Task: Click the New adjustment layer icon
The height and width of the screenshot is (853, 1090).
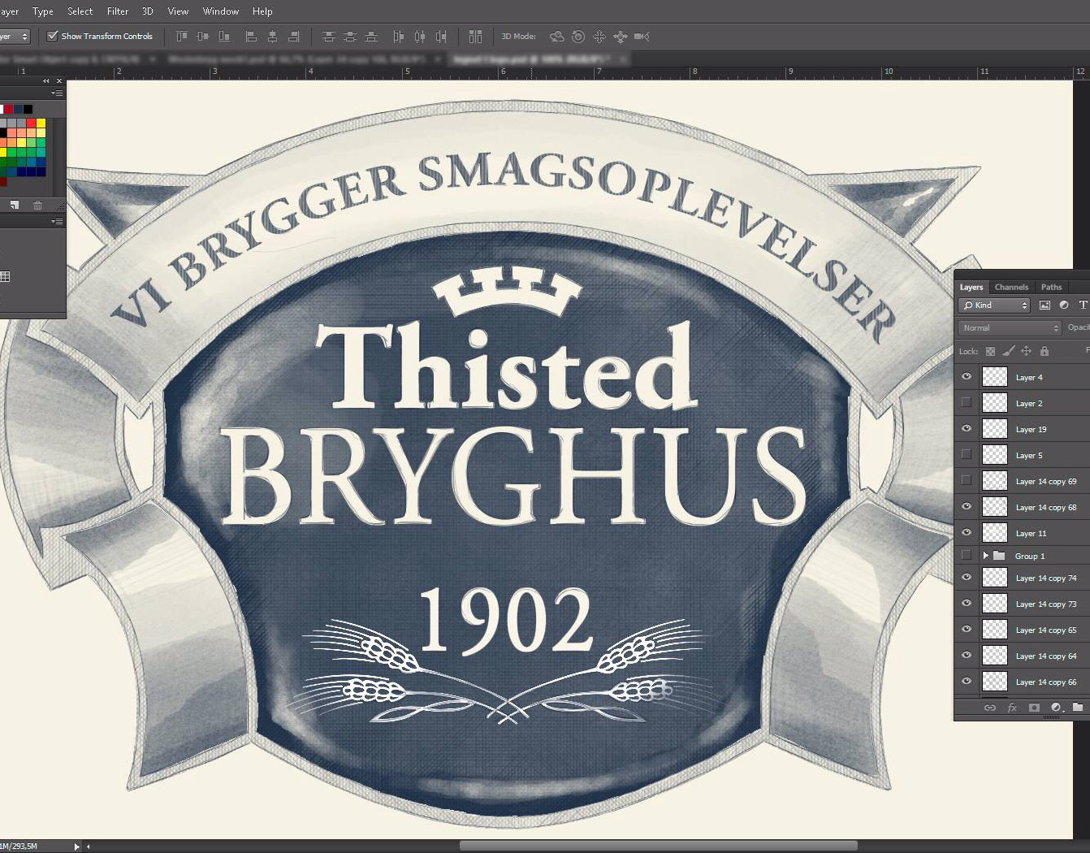Action: 1056,708
